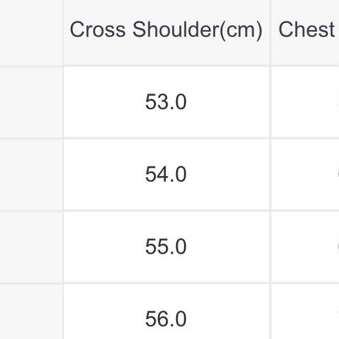Select the 55.0 cross shoulder cell
Screen dimensions: 339x339
(167, 247)
